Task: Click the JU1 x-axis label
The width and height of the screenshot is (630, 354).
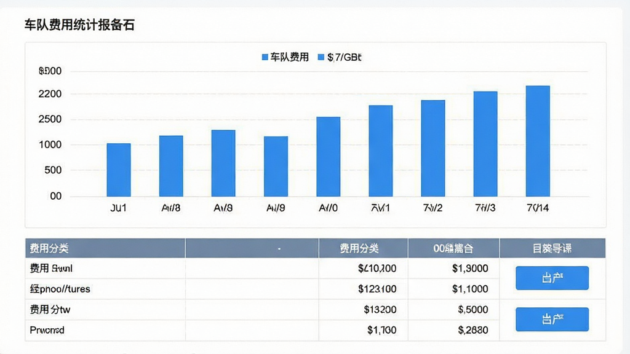Action: coord(119,208)
